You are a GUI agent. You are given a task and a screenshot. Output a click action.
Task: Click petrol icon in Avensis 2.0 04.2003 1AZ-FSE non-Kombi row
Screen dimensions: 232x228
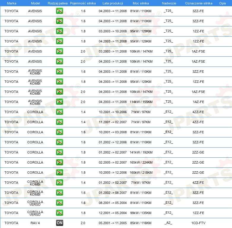(x=59, y=61)
